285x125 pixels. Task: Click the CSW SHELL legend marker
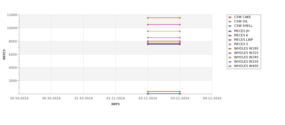click(x=230, y=26)
